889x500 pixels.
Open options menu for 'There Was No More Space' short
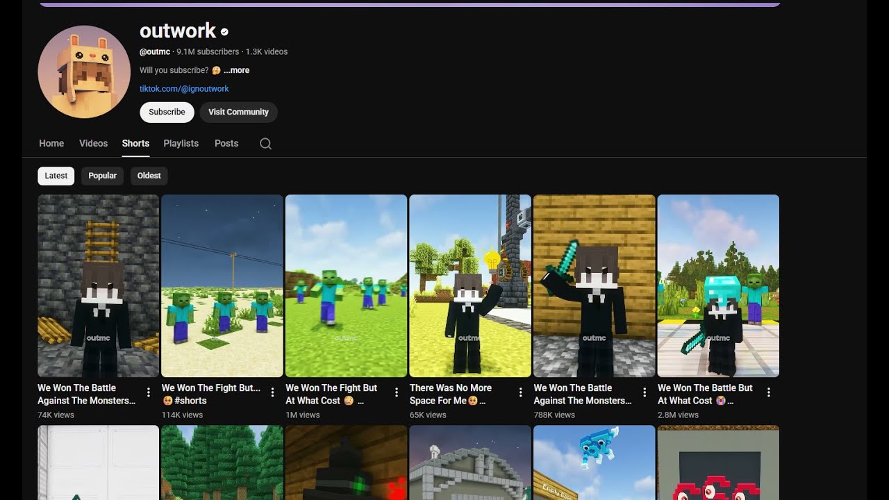coord(520,392)
